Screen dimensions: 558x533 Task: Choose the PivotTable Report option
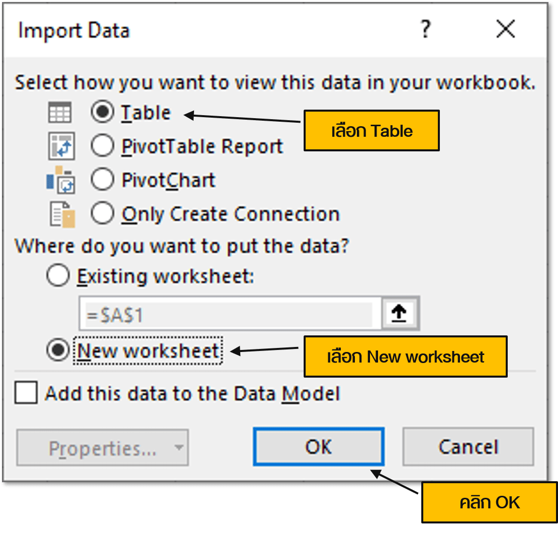pyautogui.click(x=102, y=146)
